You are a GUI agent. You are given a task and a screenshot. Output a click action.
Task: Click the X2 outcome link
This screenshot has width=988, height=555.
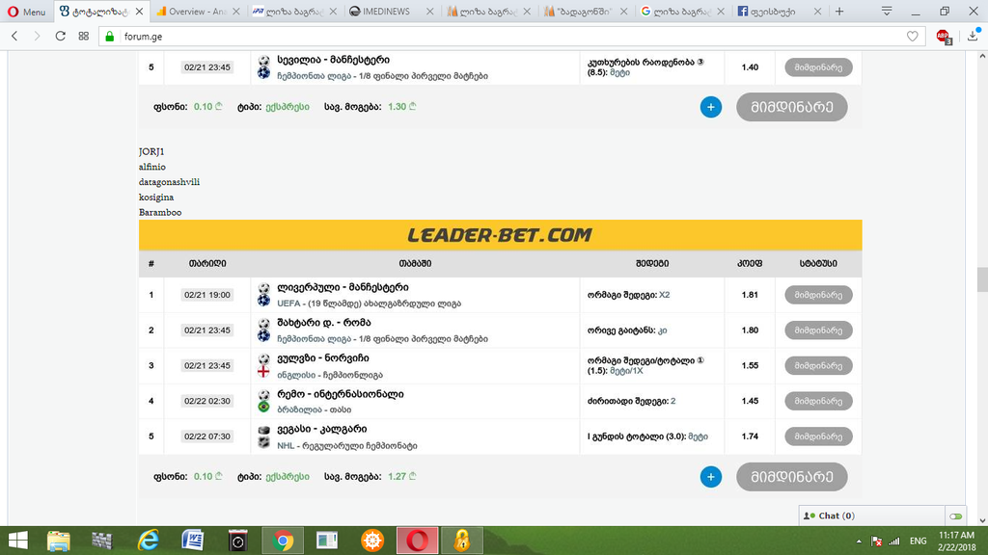pos(664,295)
